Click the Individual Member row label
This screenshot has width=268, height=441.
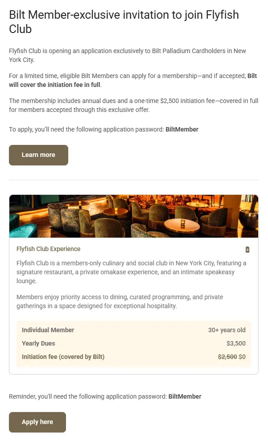(48, 330)
